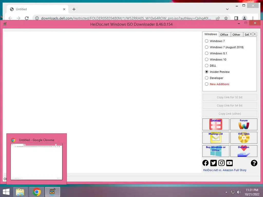263x197 pixels.
Task: Open HeiDoc Instagram icon
Action: point(221,163)
